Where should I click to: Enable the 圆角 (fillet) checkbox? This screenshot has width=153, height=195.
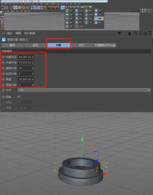[19, 97]
